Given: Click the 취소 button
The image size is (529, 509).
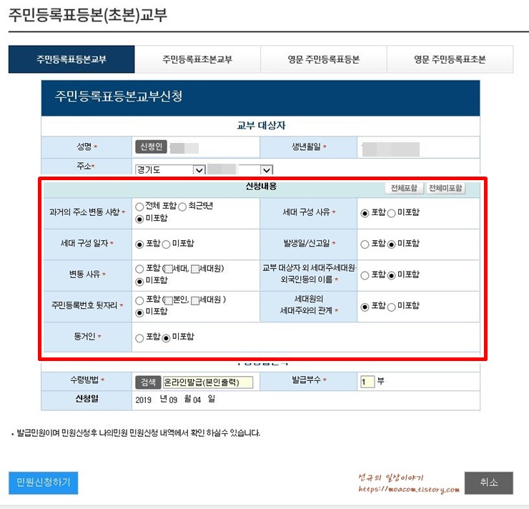Looking at the screenshot, I should (488, 483).
